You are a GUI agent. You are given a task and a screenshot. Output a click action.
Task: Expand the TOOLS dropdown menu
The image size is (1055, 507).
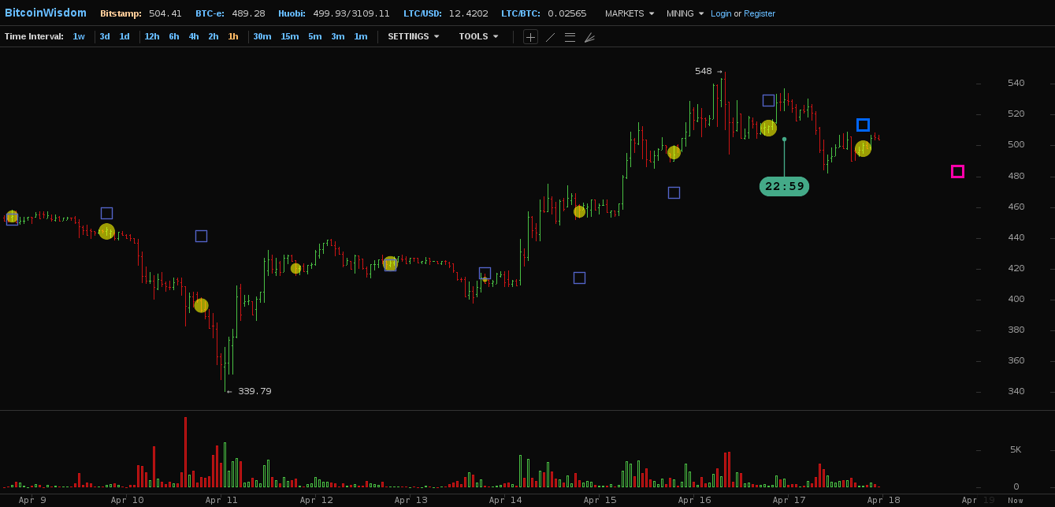pos(478,36)
